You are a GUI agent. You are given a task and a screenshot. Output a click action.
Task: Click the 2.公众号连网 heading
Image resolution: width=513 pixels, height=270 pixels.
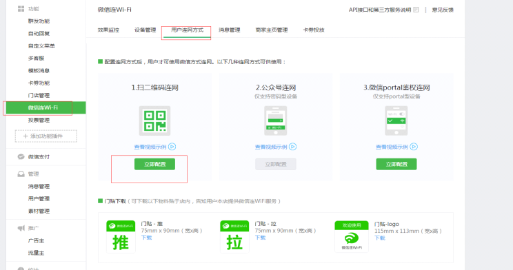click(276, 87)
